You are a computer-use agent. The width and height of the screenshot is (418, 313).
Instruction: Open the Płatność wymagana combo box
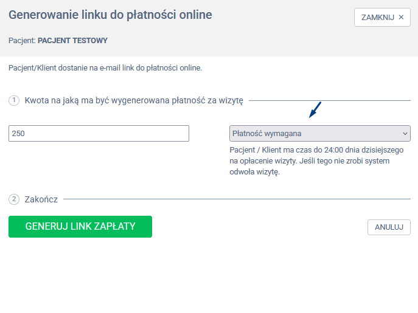point(319,133)
